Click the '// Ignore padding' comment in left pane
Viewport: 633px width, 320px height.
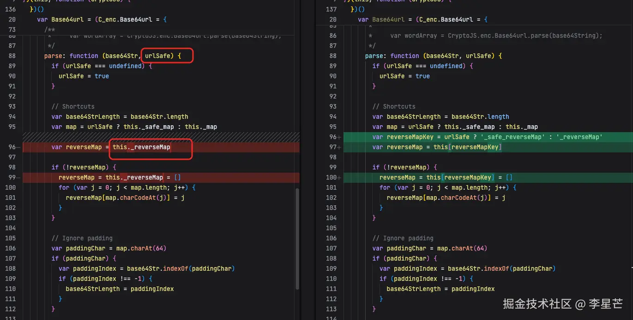(x=82, y=238)
